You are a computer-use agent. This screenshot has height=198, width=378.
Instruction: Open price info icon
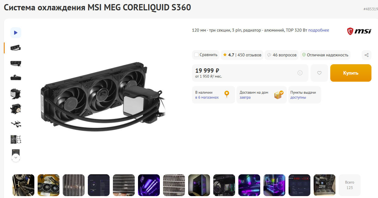[x=300, y=73]
